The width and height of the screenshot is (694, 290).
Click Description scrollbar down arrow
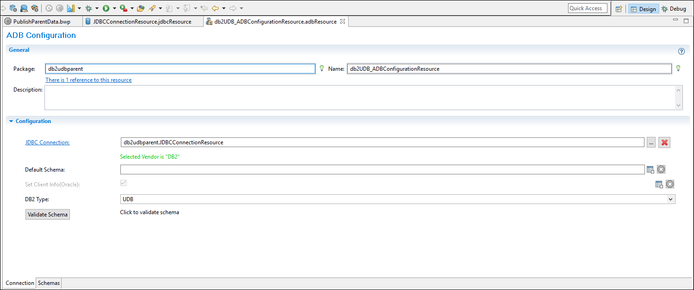pos(679,105)
